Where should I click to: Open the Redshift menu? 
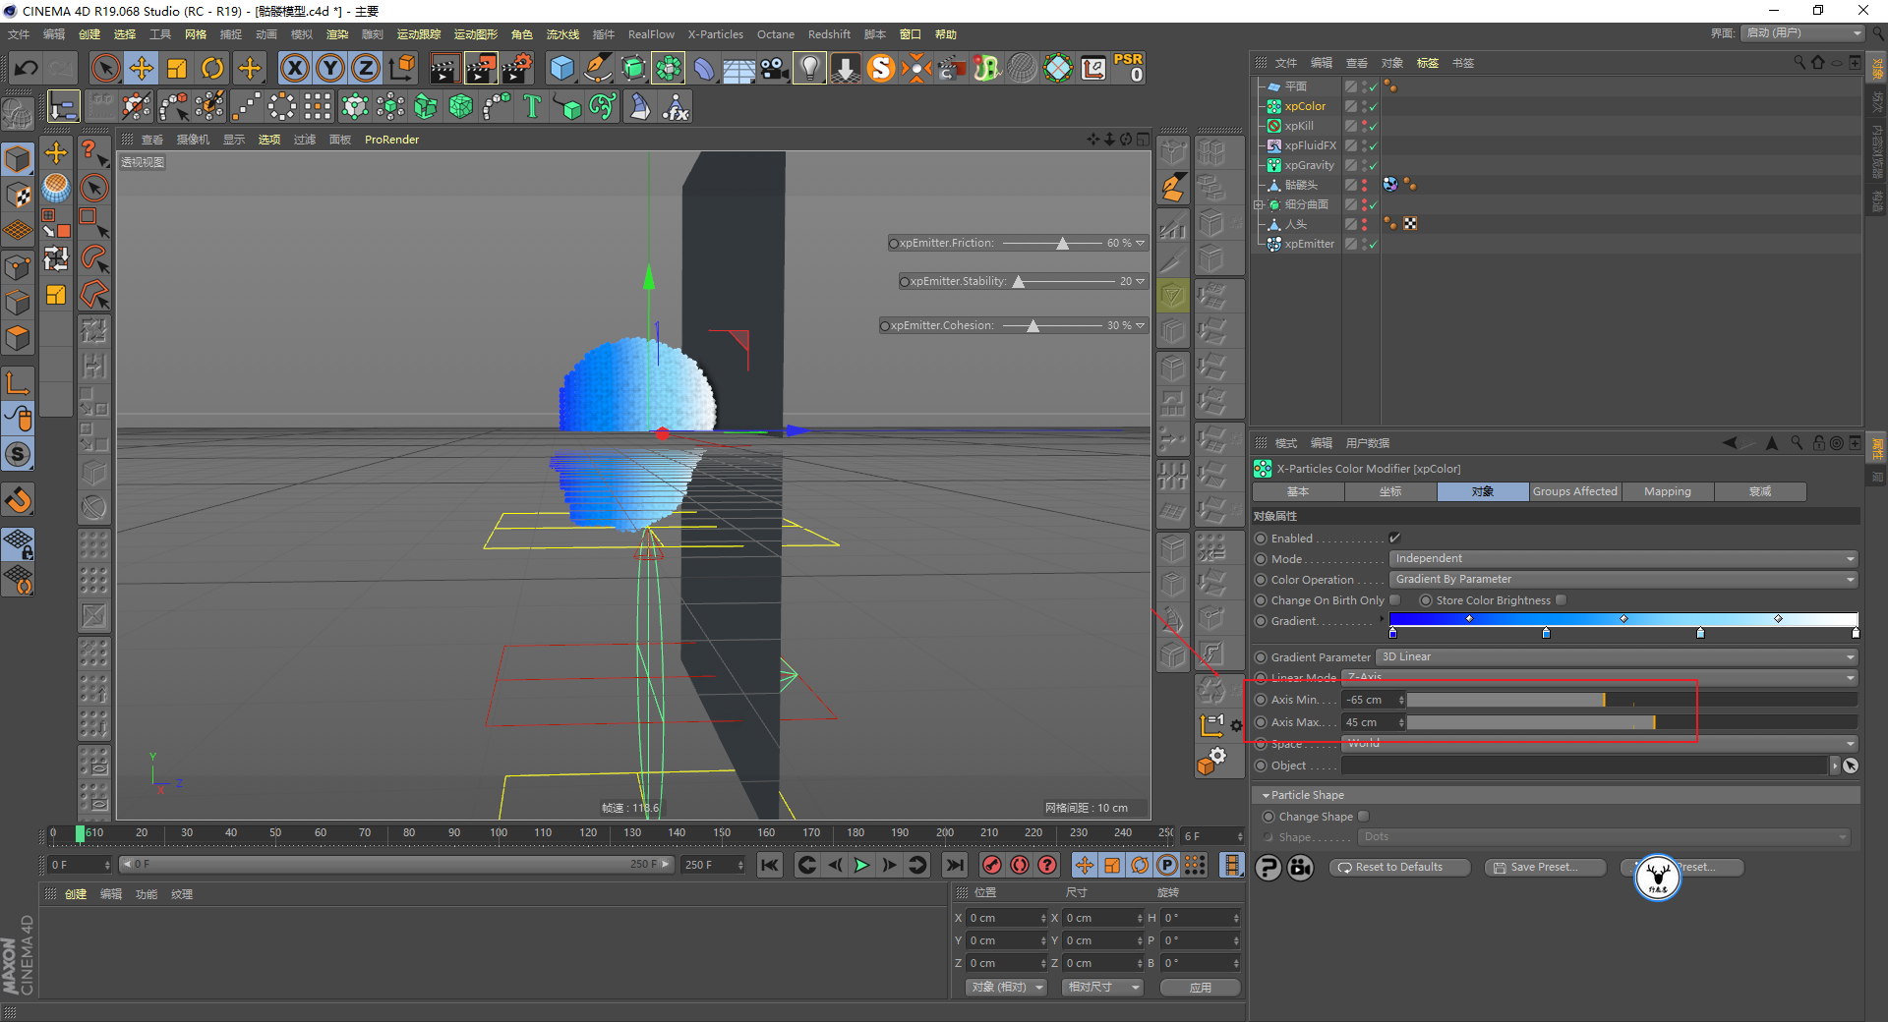pos(829,34)
